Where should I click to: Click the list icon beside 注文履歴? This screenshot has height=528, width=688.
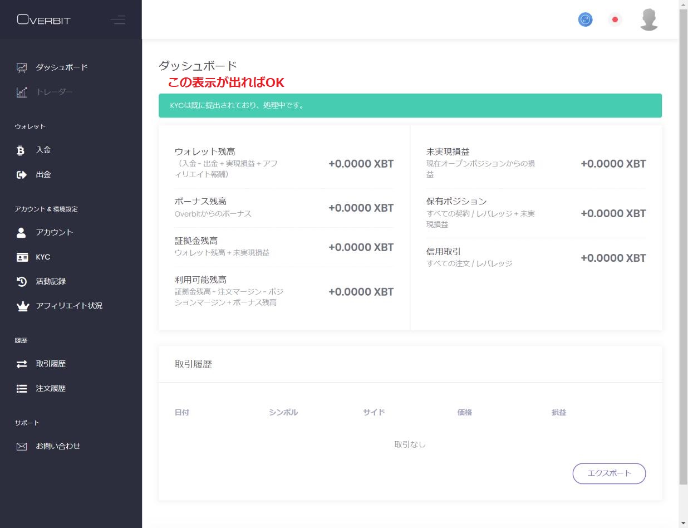[x=22, y=389]
